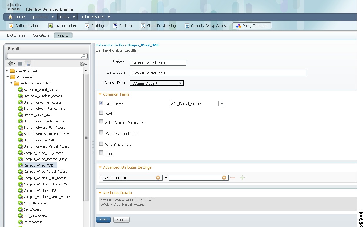The image size is (363, 227).
Task: Switch to the Conditions tab
Action: click(41, 35)
